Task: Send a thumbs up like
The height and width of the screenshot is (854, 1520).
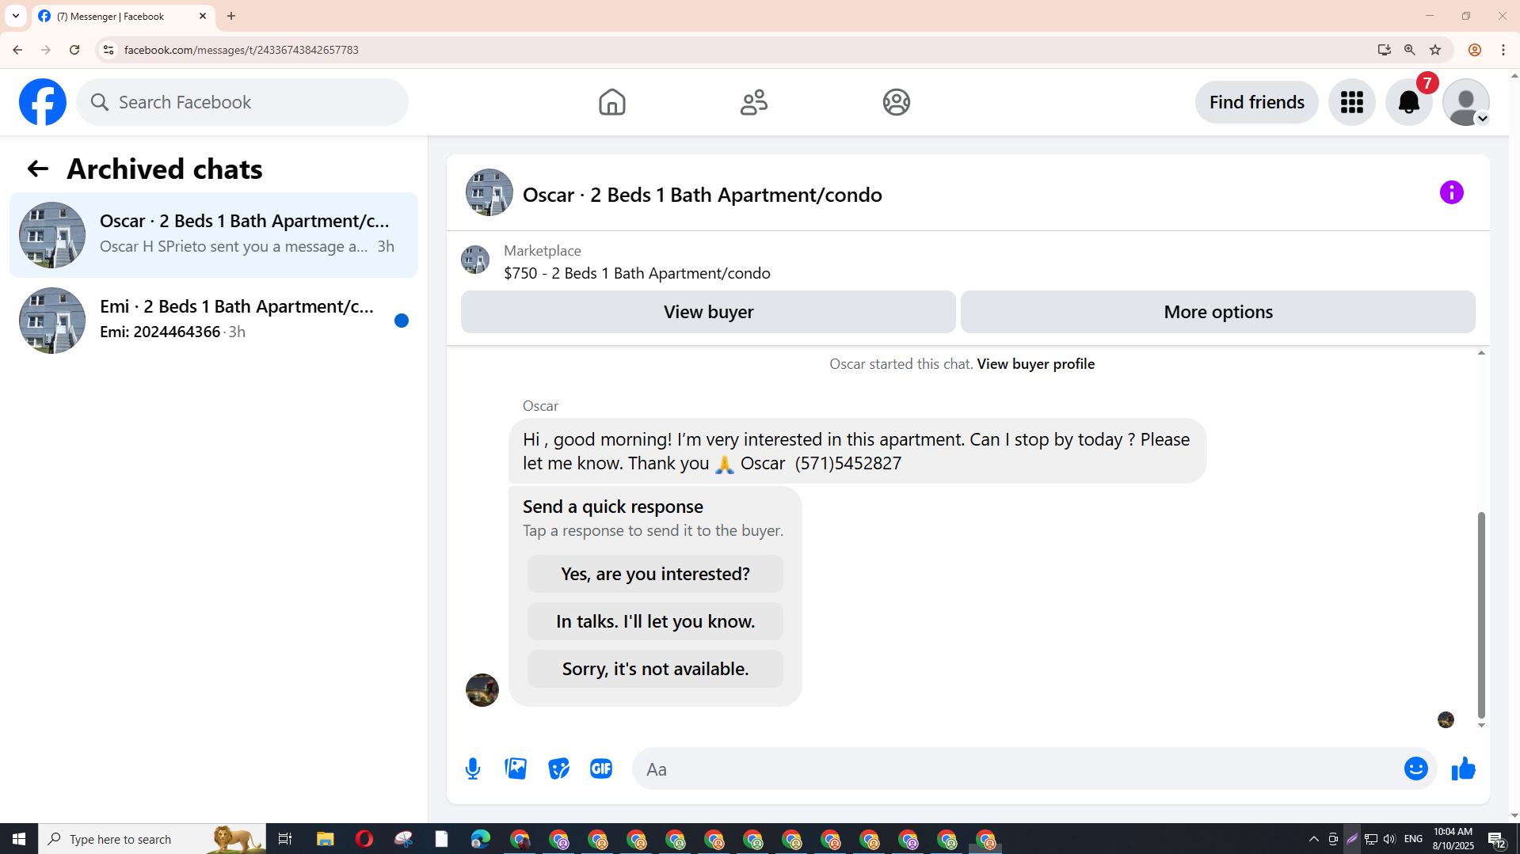Action: 1463,769
